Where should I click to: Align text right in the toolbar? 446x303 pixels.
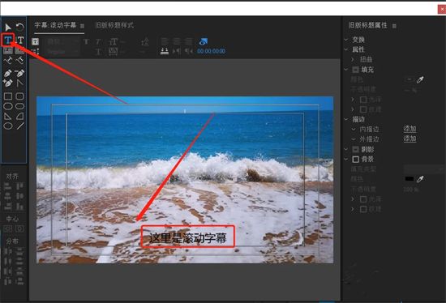(x=189, y=41)
